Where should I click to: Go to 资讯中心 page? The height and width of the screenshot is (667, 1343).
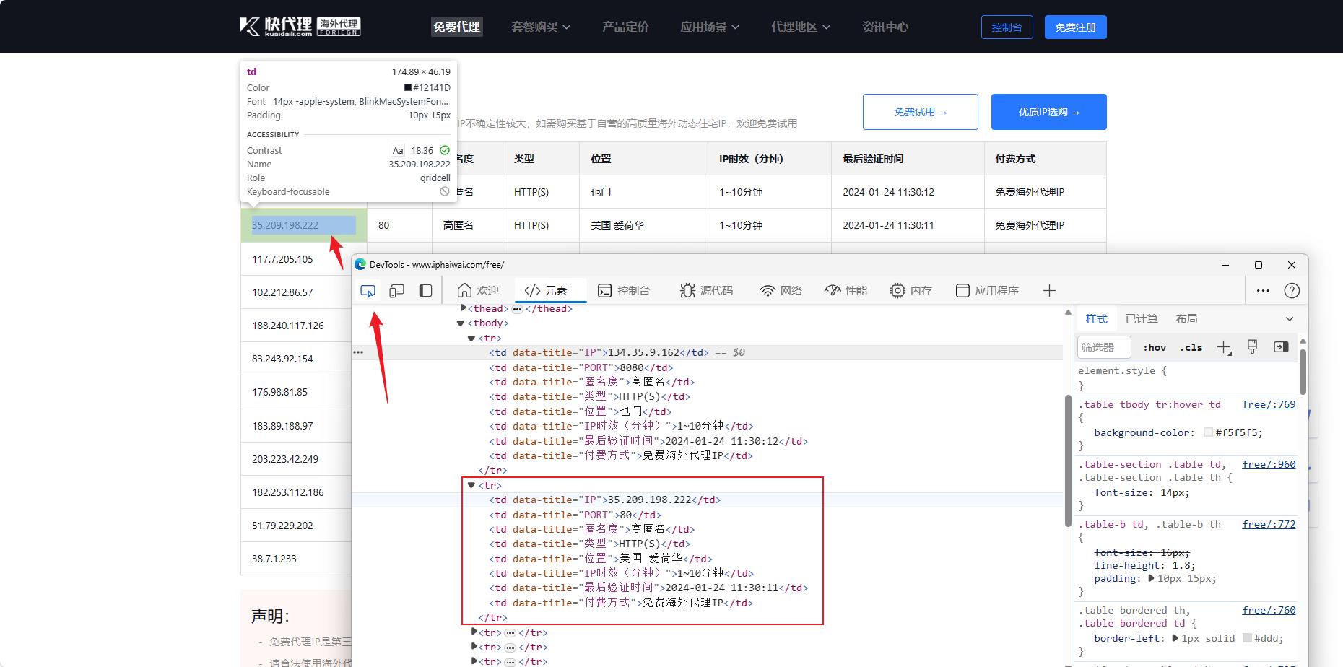pos(885,27)
